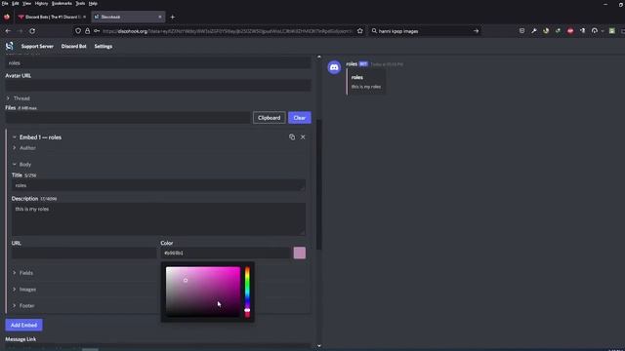625x351 pixels.
Task: Click the magnifier icon in search box
Action: [374, 31]
